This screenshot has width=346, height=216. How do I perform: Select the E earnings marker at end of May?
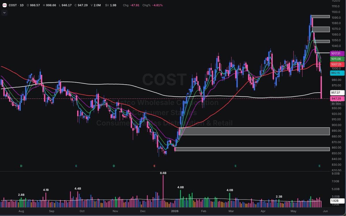click(319, 166)
